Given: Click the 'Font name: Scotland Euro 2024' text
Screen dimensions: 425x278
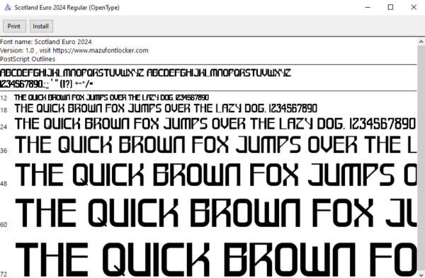Looking at the screenshot, I should pyautogui.click(x=46, y=42).
